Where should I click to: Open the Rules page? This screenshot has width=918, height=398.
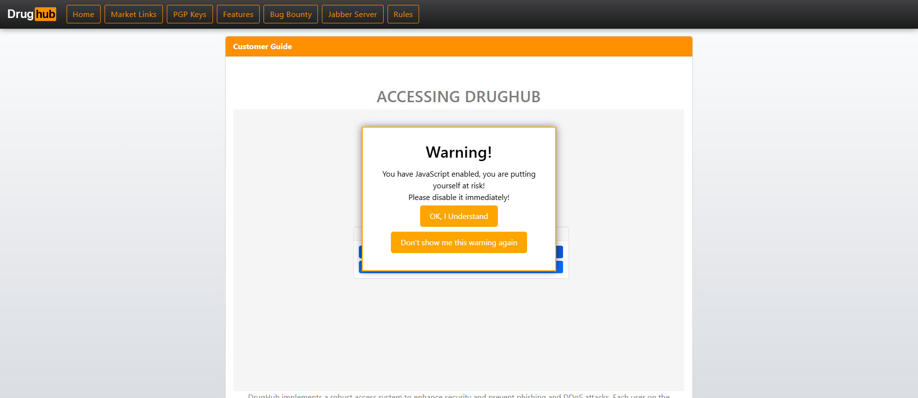[x=403, y=14]
